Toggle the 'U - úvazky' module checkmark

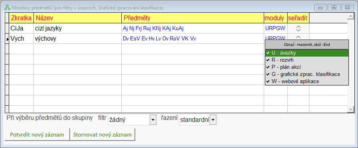[x=307, y=53]
